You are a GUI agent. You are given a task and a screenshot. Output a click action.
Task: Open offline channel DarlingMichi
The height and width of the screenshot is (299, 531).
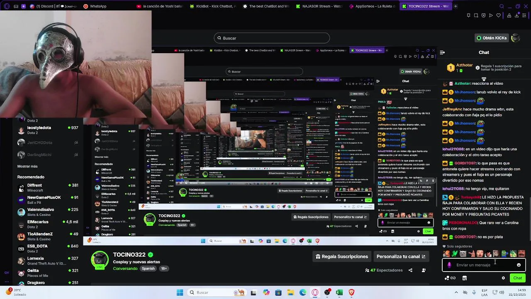point(48,154)
